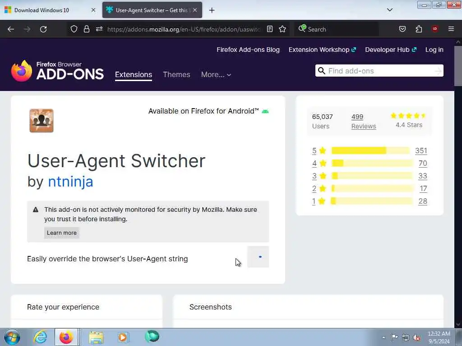Filter reviews by 4 star rating
The image size is (462, 346).
319,163
